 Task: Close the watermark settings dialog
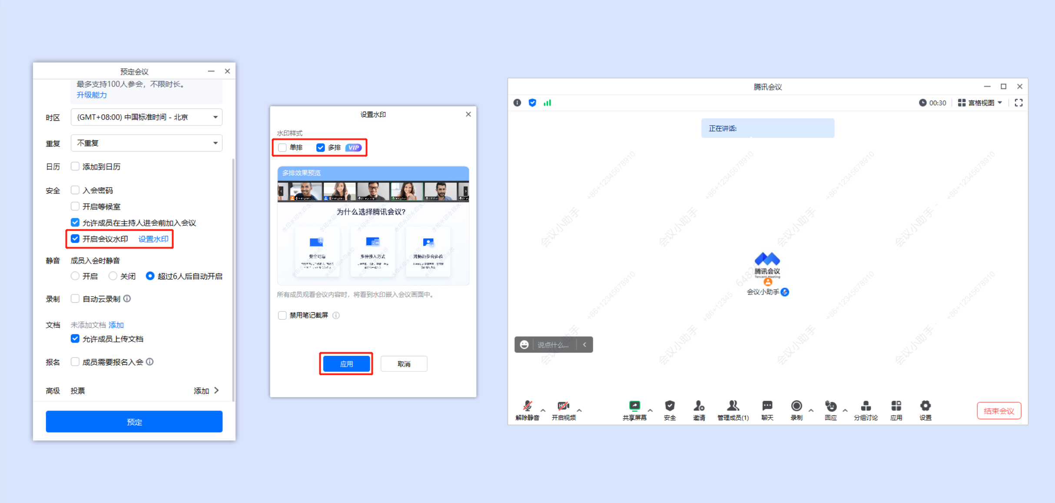coord(468,114)
